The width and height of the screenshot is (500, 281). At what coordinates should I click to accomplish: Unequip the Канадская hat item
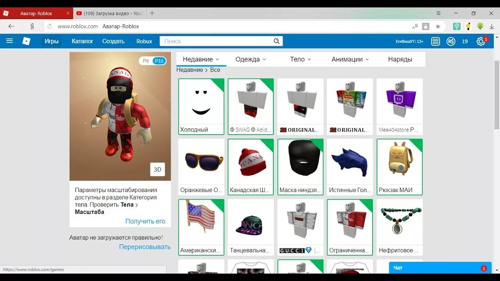(x=251, y=167)
